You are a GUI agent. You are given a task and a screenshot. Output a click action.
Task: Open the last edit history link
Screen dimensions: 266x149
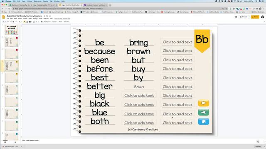click(x=62, y=19)
